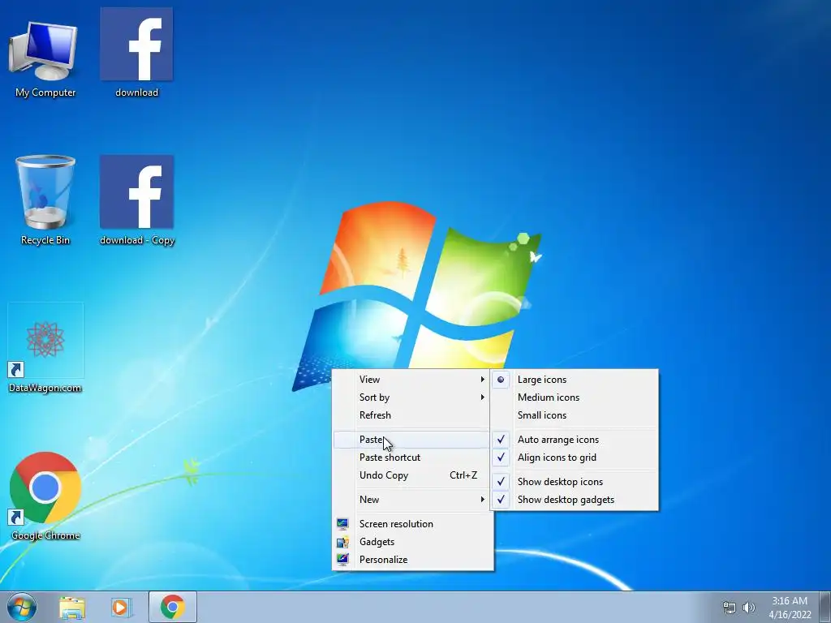The width and height of the screenshot is (831, 623).
Task: Click the Gadgets menu icon
Action: (343, 542)
